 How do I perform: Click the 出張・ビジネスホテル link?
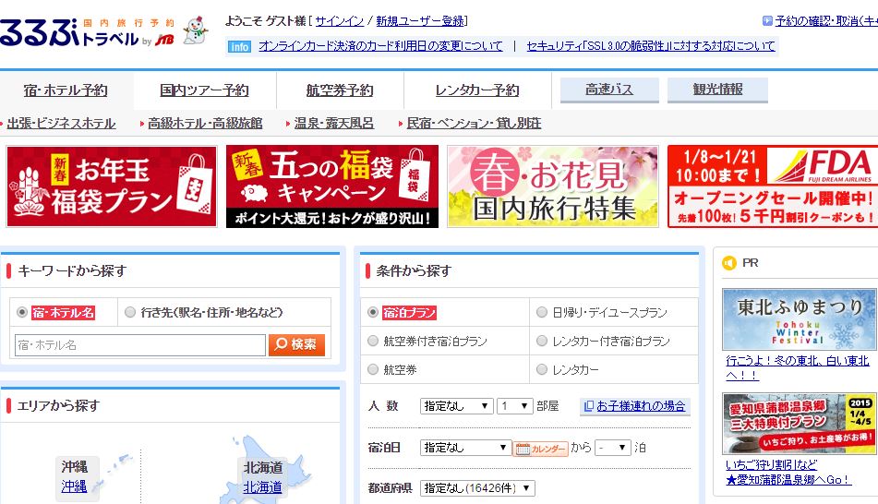61,124
